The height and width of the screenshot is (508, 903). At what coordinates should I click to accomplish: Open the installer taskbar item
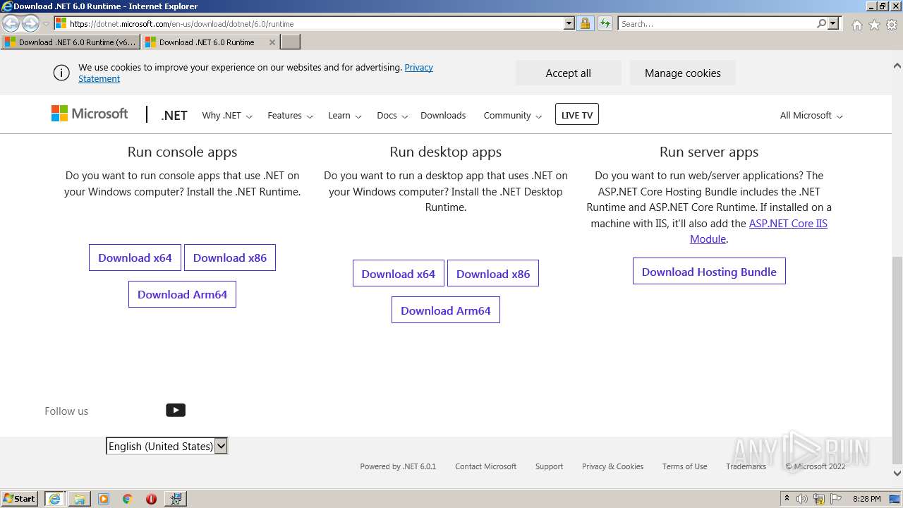(x=175, y=499)
